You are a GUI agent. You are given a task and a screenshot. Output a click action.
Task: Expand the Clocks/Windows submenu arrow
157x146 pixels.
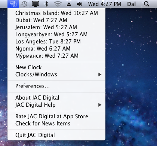[100, 74]
